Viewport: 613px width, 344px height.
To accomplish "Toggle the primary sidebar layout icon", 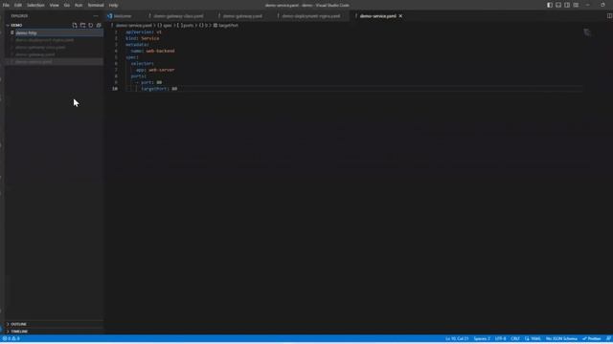I will click(x=550, y=5).
